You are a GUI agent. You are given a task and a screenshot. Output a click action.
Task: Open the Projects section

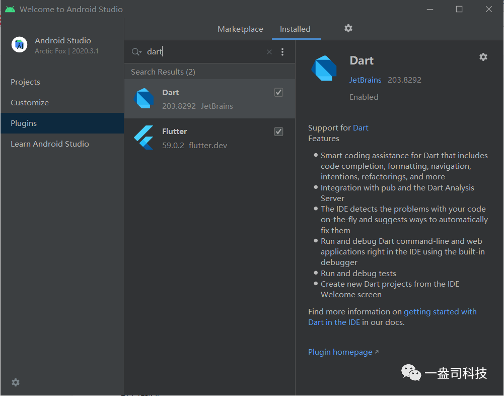click(62, 82)
